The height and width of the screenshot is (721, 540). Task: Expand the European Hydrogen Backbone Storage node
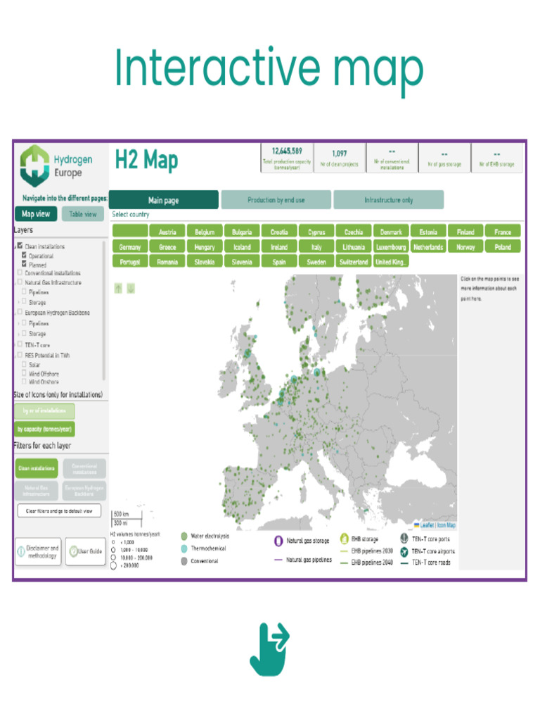pyautogui.click(x=18, y=334)
